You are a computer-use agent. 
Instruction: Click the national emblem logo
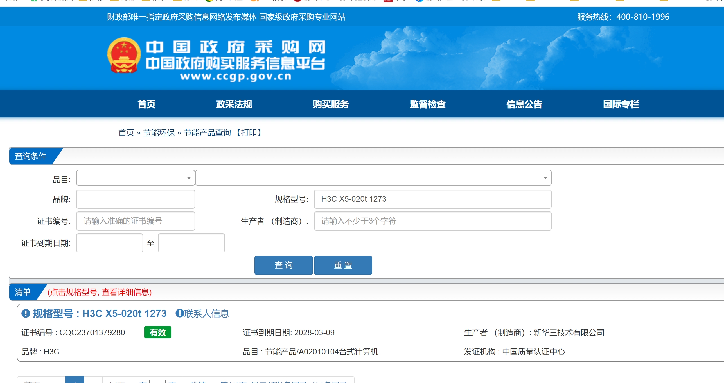(x=124, y=55)
